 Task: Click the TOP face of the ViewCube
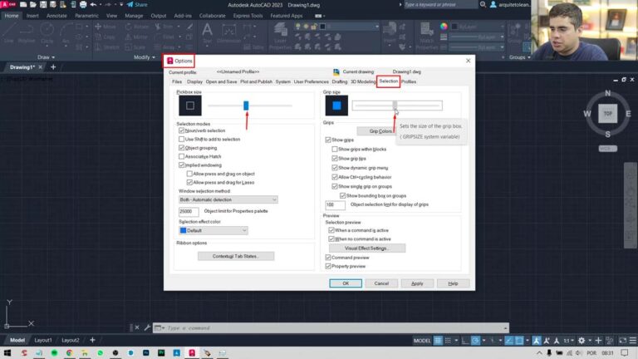[x=607, y=114]
